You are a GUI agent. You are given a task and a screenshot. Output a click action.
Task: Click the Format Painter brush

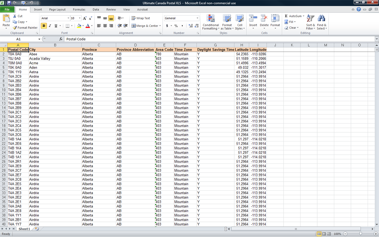(15, 28)
